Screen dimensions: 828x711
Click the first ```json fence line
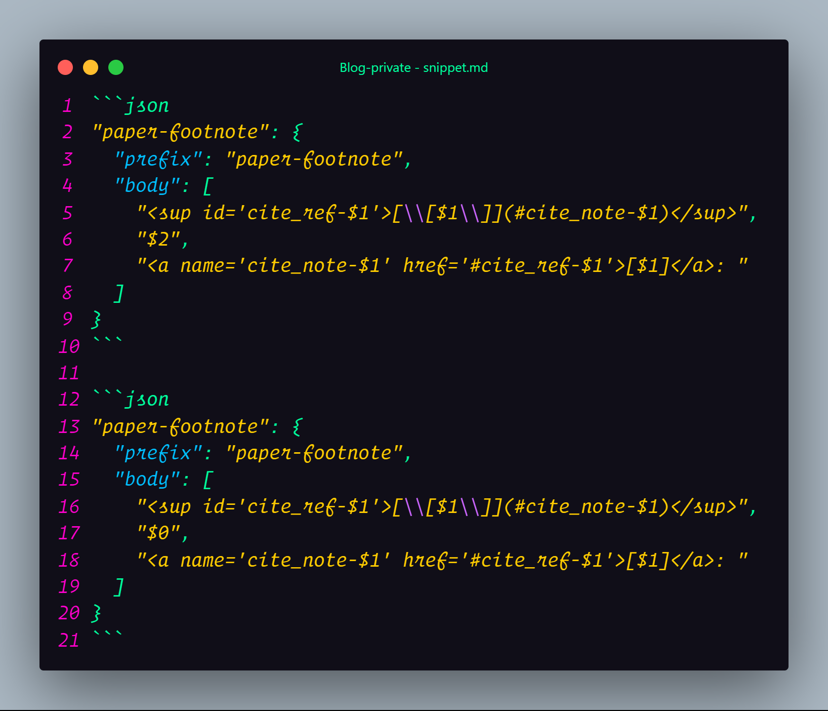131,105
